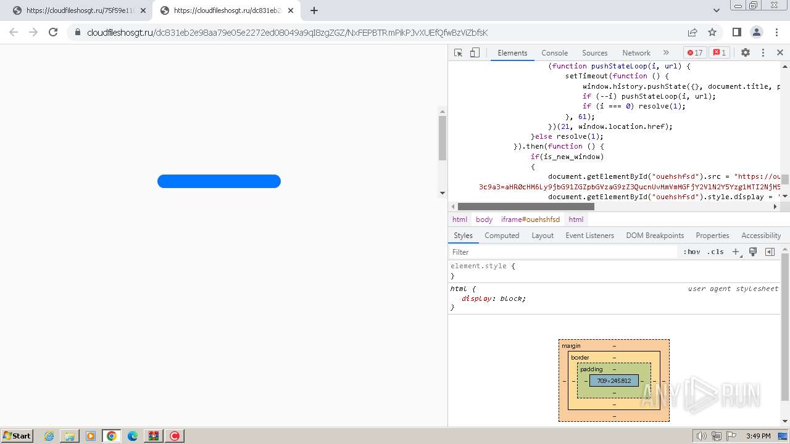Select the last html breadcrumb after iframe
The width and height of the screenshot is (790, 444).
pos(576,220)
